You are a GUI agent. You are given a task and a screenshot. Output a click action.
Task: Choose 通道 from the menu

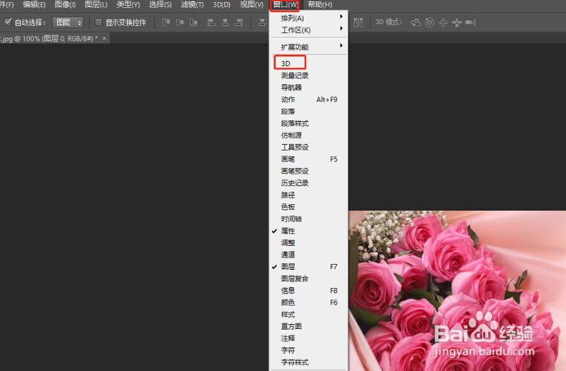click(309, 254)
